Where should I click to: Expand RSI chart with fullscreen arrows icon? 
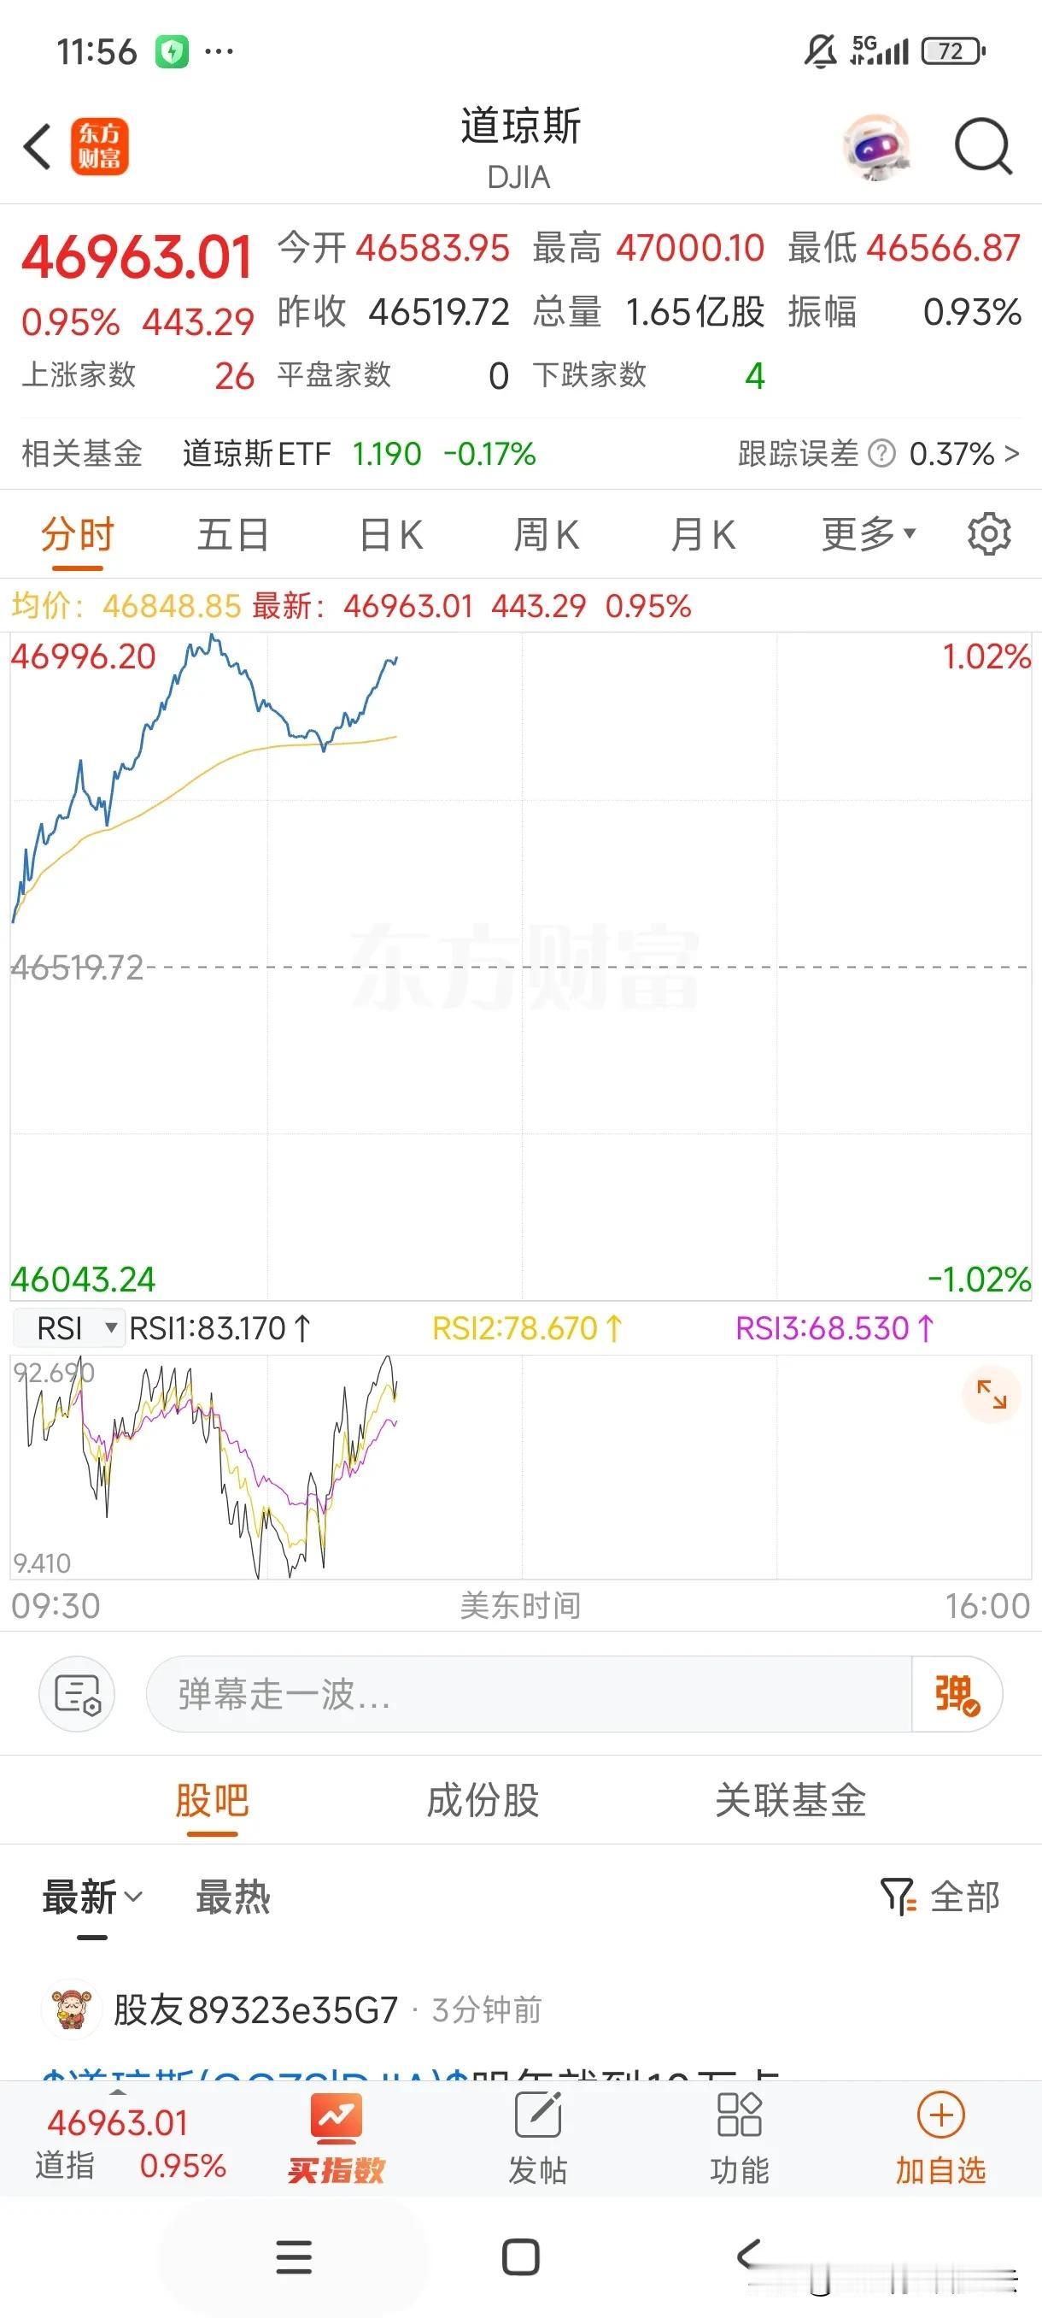coord(992,1395)
